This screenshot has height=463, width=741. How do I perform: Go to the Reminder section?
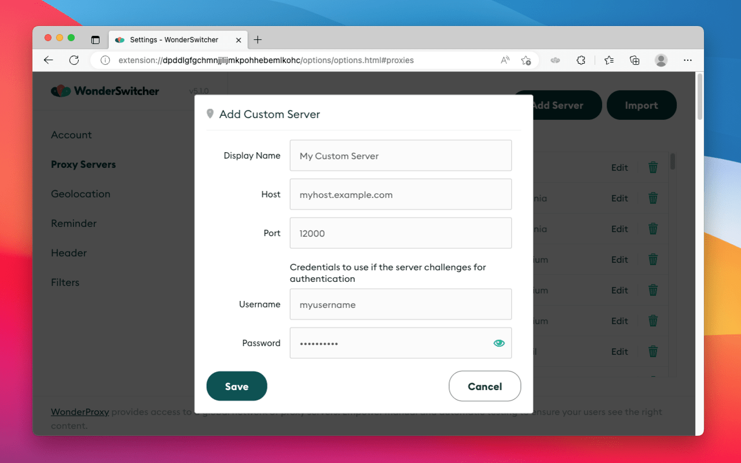[x=74, y=223]
